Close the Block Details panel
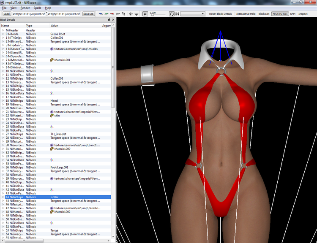 point(113,20)
